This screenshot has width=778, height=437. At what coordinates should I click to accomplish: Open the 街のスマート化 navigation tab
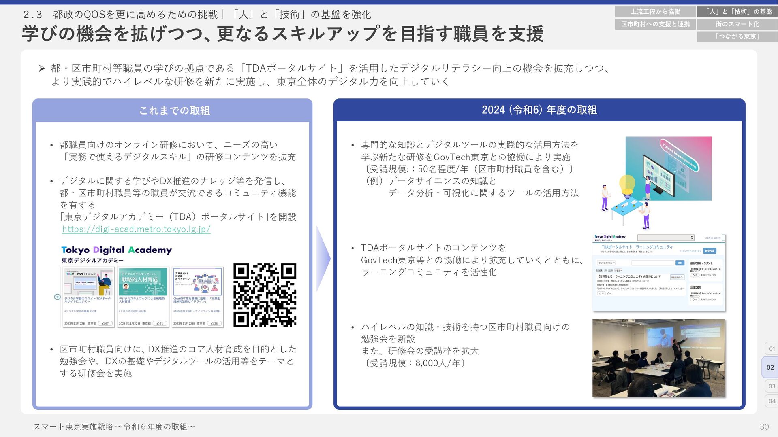click(x=737, y=24)
